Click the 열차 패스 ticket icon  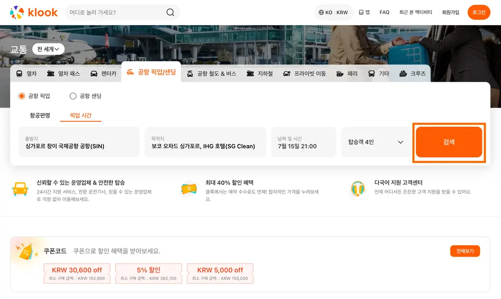pos(51,73)
